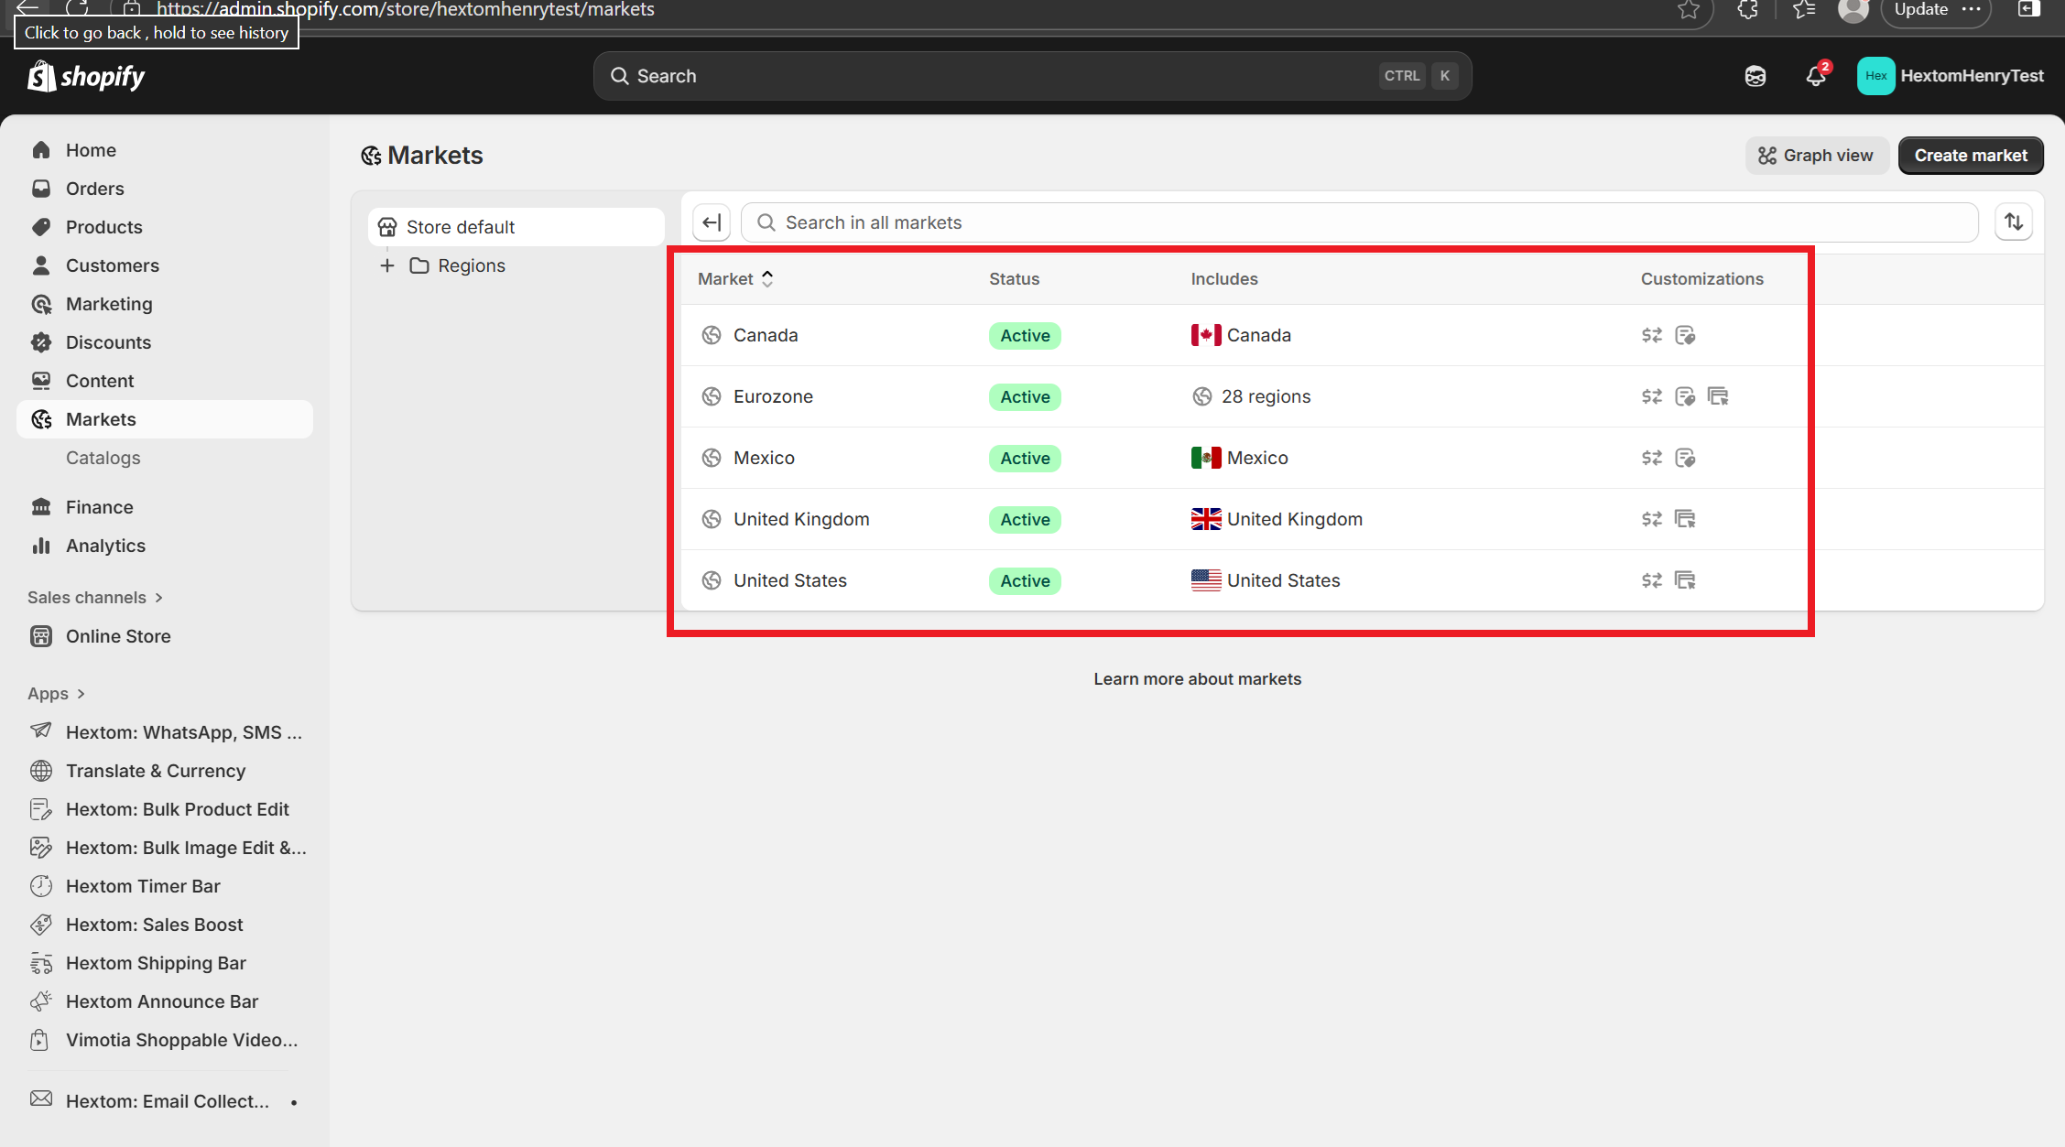Open the Sidekick assistant icon in top bar
This screenshot has height=1147, width=2065.
pyautogui.click(x=1755, y=77)
